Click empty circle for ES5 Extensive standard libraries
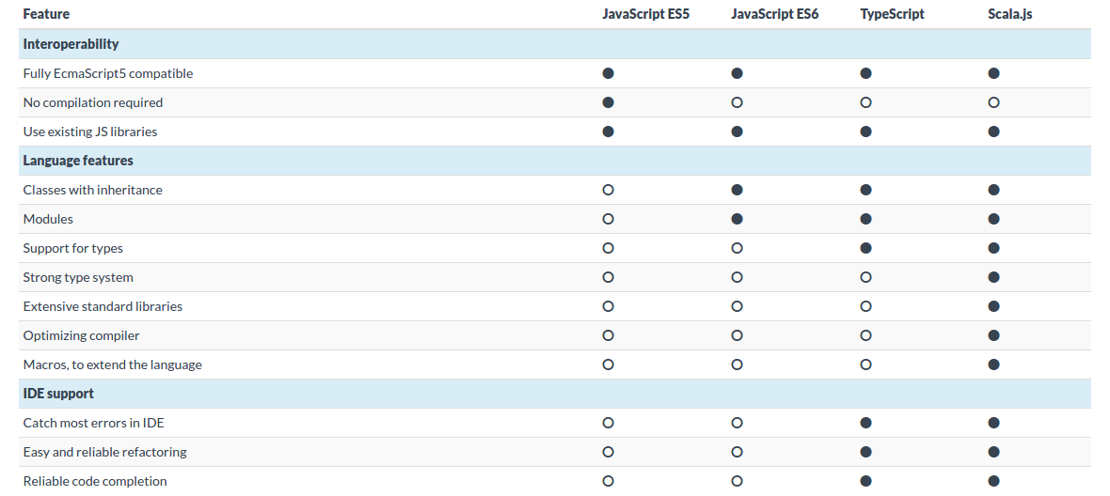The width and height of the screenshot is (1110, 496). 608,306
